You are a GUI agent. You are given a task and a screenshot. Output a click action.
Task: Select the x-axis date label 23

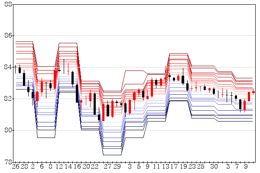192,166
